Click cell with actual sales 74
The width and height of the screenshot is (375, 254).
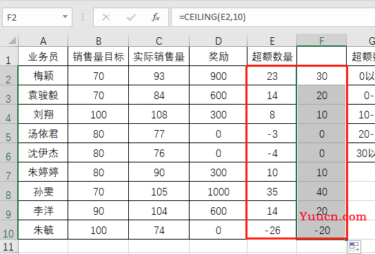(x=159, y=230)
